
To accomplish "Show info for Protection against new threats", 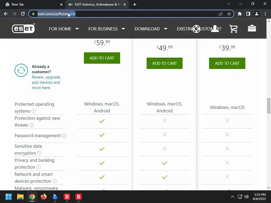I will tap(32, 125).
